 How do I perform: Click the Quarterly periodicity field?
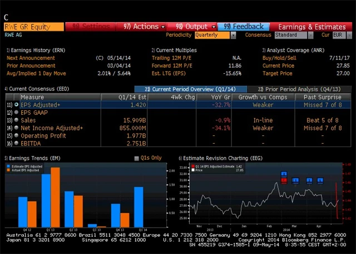(x=212, y=35)
